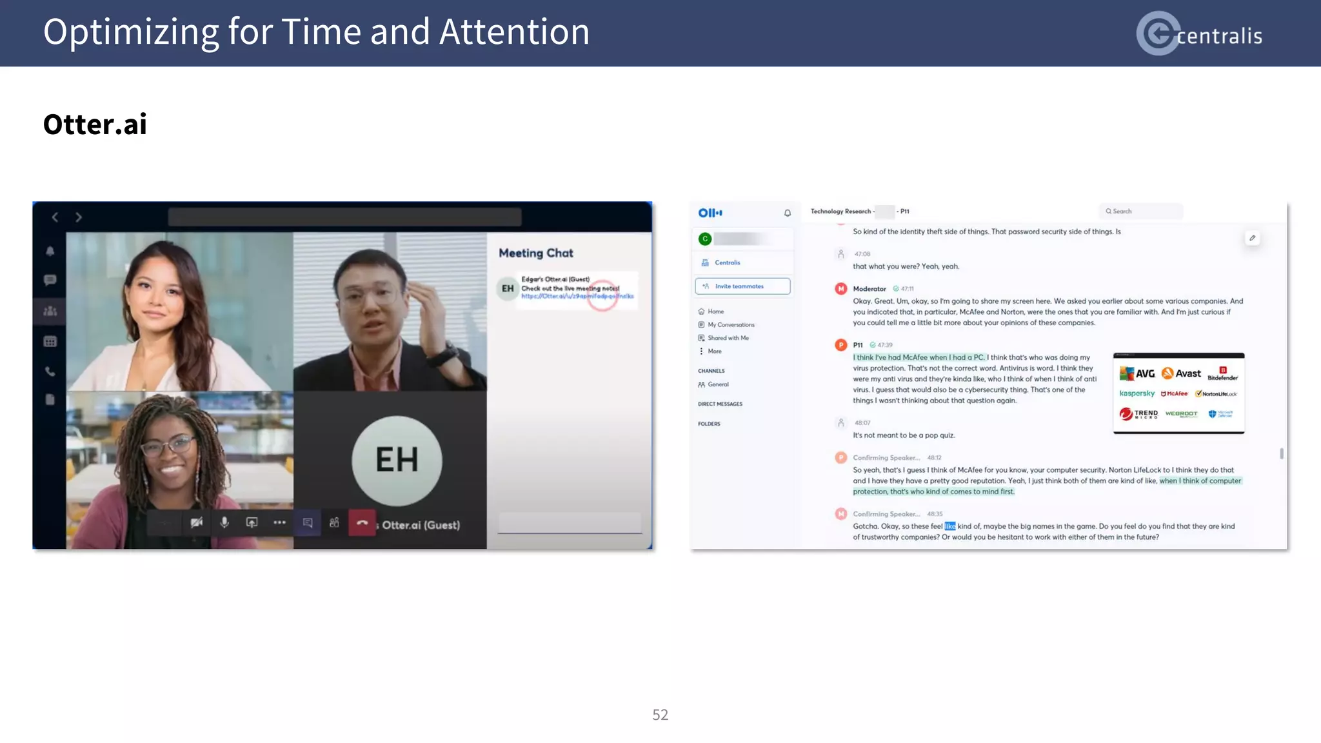Open the General channel
Screen dimensions: 1321x743
click(x=713, y=384)
